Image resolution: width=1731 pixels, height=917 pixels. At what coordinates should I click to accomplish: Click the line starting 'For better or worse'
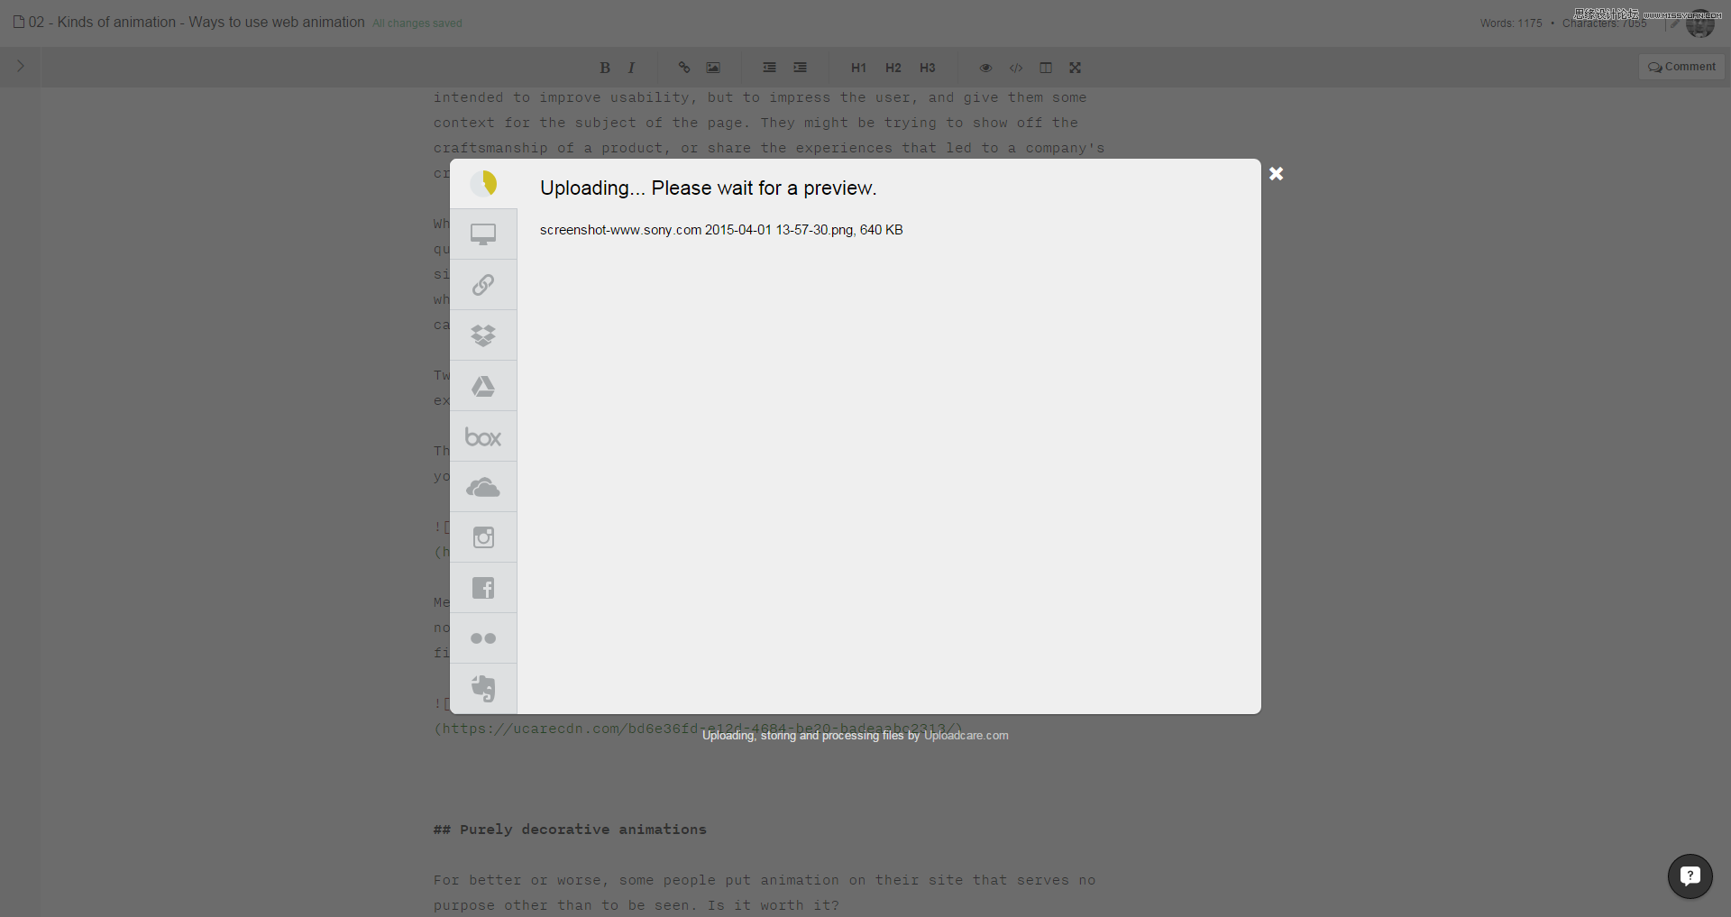point(765,880)
